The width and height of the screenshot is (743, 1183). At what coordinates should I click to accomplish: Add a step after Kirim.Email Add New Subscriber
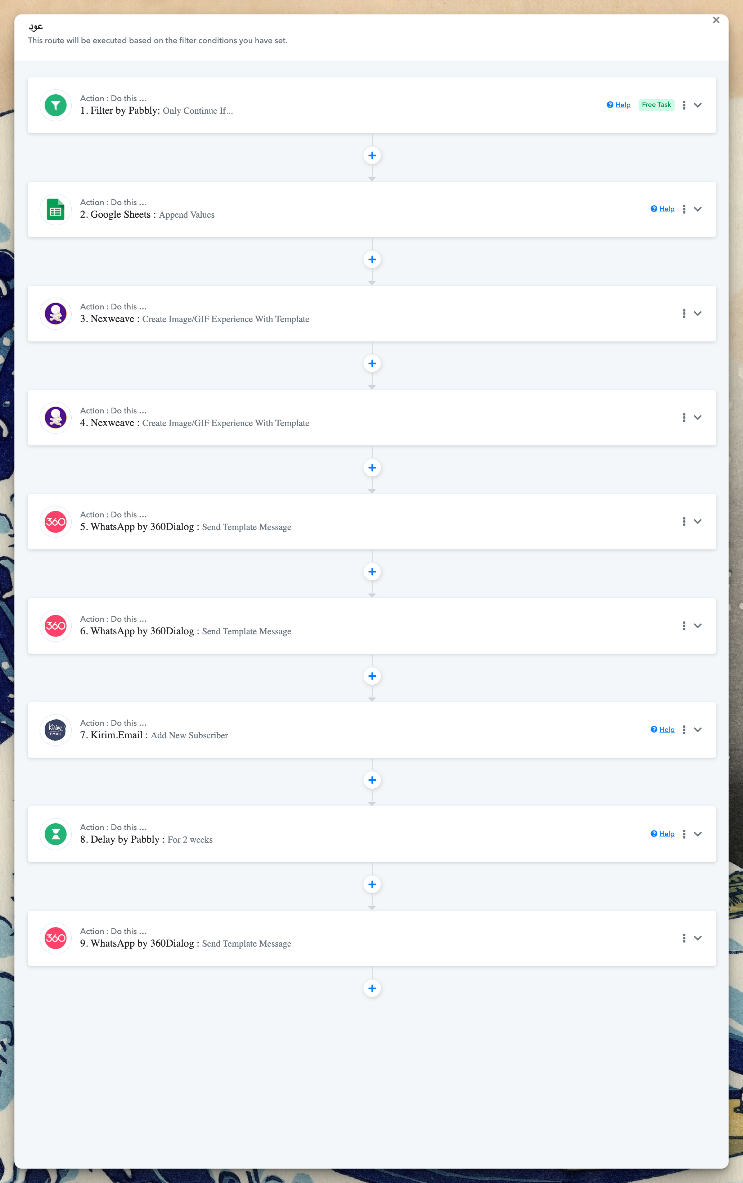pos(372,780)
